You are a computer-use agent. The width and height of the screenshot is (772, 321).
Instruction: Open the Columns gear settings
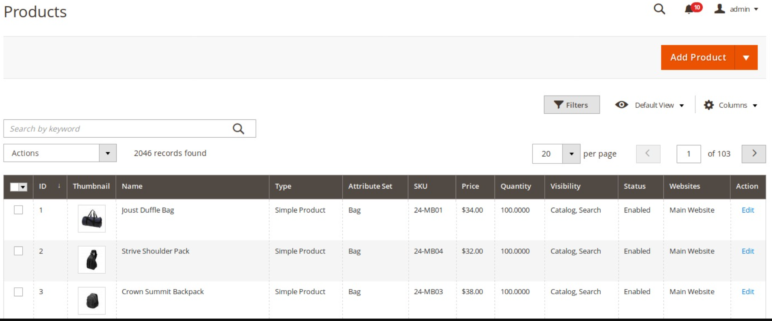tap(730, 105)
